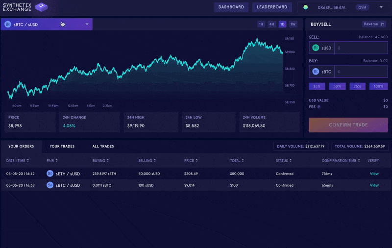View the sBTC / sUSD order verification
This screenshot has height=248, width=392.
click(374, 185)
